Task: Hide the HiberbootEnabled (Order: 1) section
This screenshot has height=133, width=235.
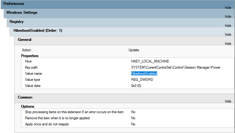Action: tap(228, 34)
